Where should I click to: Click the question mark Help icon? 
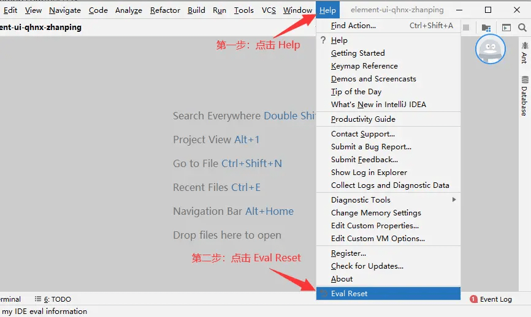(323, 40)
